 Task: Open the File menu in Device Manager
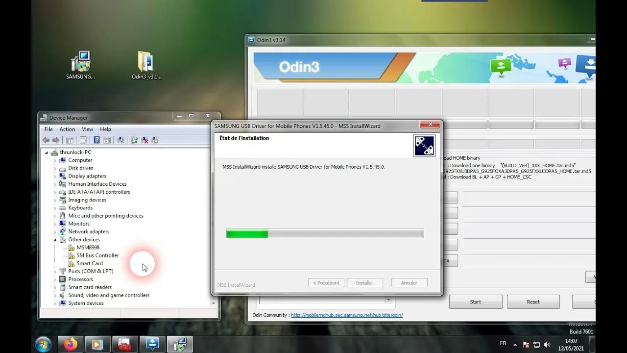48,129
